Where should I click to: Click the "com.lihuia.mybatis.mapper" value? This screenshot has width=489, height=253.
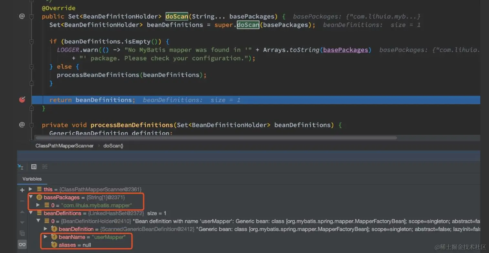pos(96,205)
